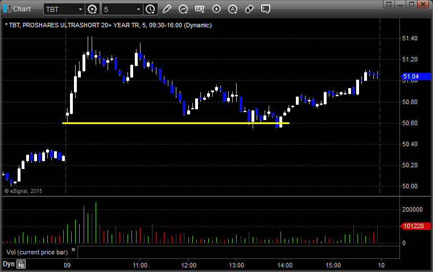
Task: Open the speech bubble comment icon
Action: pos(266,9)
